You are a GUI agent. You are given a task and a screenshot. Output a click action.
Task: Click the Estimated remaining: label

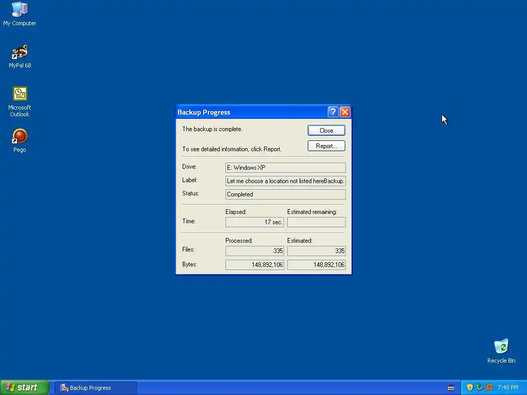tap(312, 212)
